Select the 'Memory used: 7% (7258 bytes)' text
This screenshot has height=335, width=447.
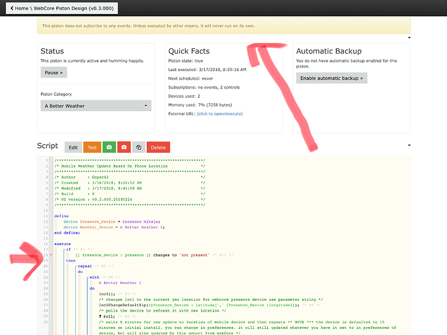[x=200, y=105]
